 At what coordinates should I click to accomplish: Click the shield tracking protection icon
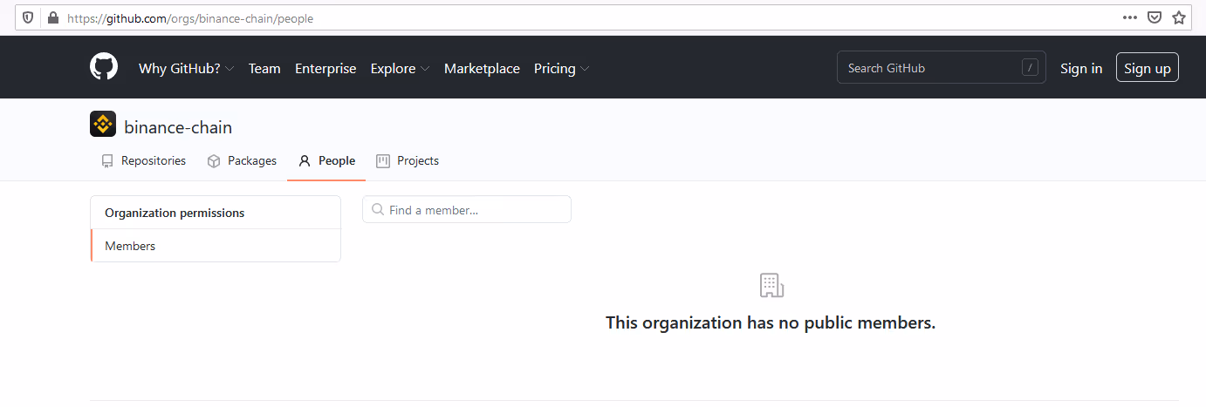[x=28, y=17]
